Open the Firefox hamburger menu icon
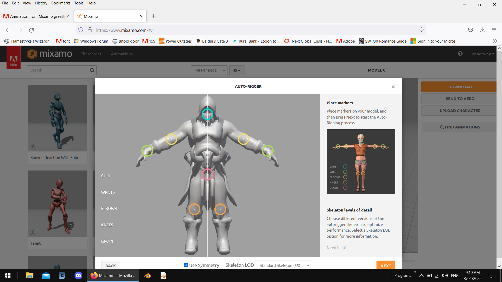The image size is (502, 282). pyautogui.click(x=494, y=30)
